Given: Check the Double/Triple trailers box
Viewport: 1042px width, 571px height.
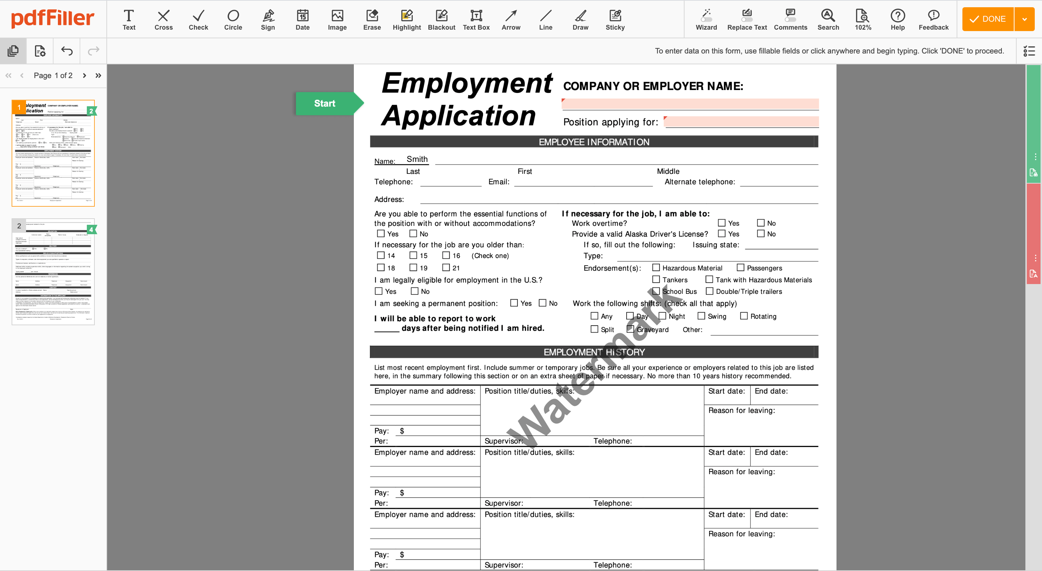Looking at the screenshot, I should coord(710,291).
